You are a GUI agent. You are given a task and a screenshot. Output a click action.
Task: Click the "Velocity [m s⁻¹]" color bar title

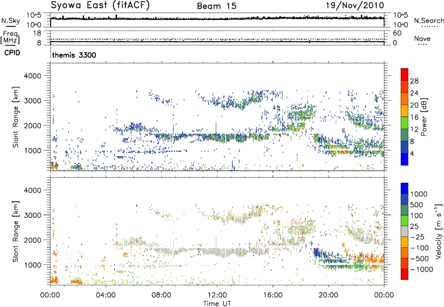click(x=438, y=231)
